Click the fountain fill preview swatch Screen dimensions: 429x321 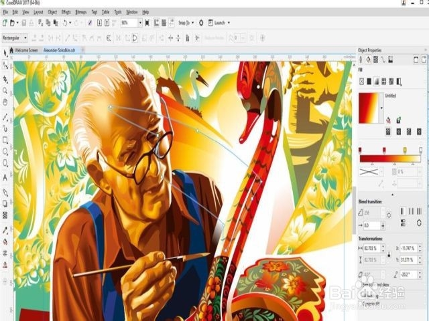tap(369, 108)
